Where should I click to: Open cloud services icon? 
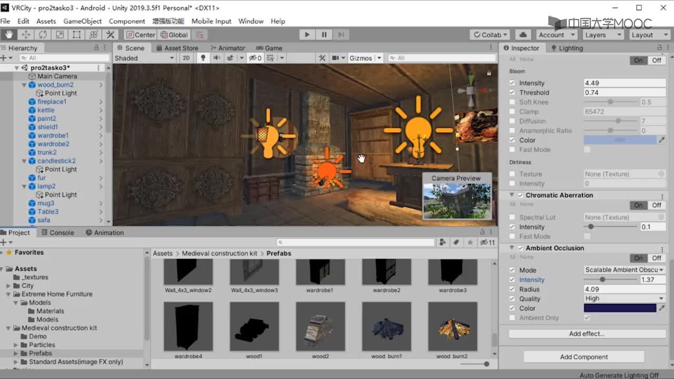pyautogui.click(x=523, y=35)
